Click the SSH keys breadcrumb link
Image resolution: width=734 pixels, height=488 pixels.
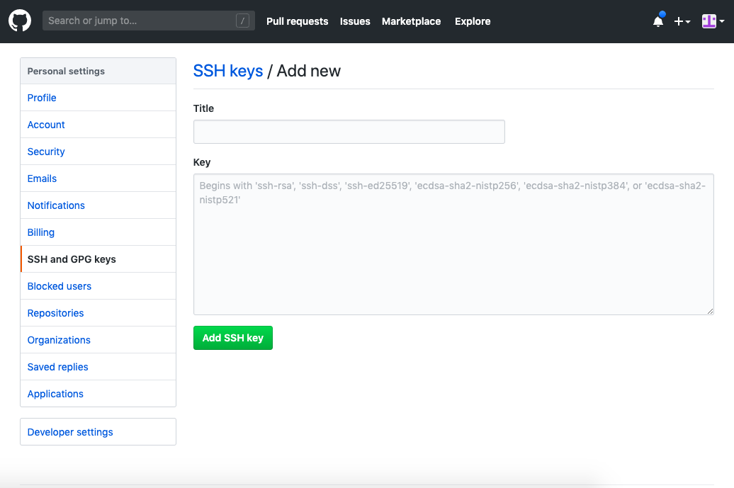click(x=228, y=71)
